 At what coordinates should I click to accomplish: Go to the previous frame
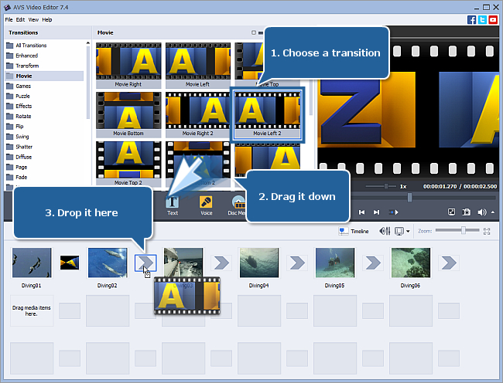(x=362, y=212)
